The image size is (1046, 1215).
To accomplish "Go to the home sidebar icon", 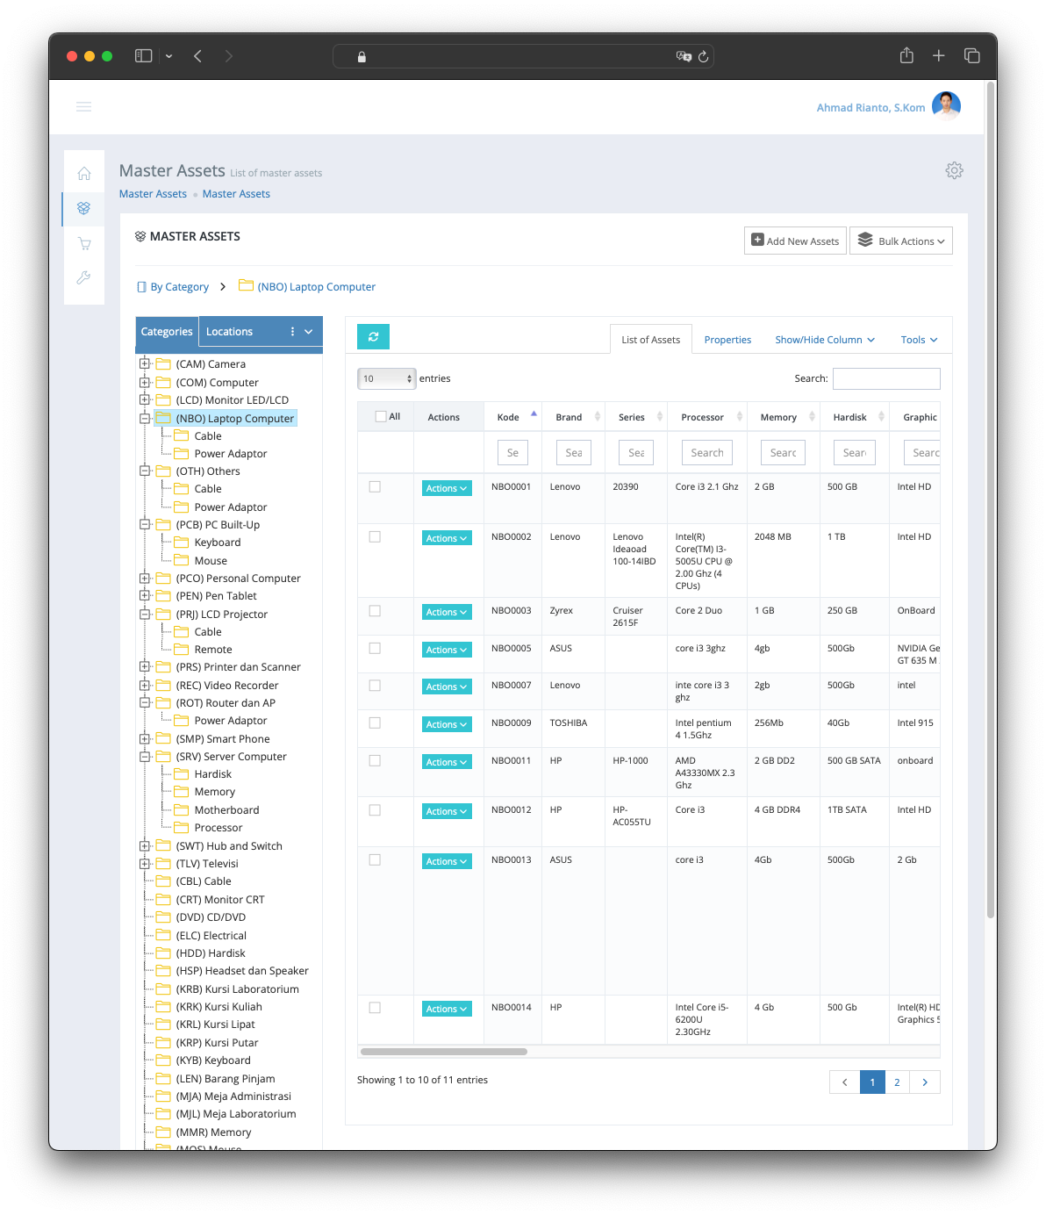I will tap(84, 174).
